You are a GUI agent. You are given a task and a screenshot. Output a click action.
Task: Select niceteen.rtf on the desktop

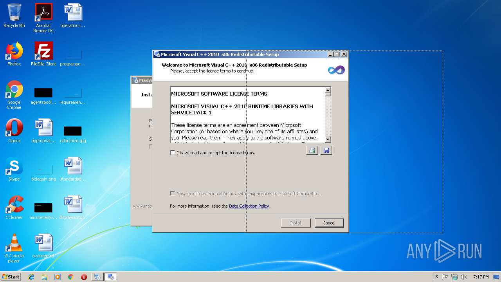(x=43, y=246)
